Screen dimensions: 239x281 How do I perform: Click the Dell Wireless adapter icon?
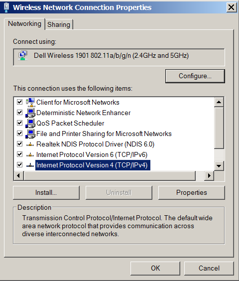pos(23,55)
